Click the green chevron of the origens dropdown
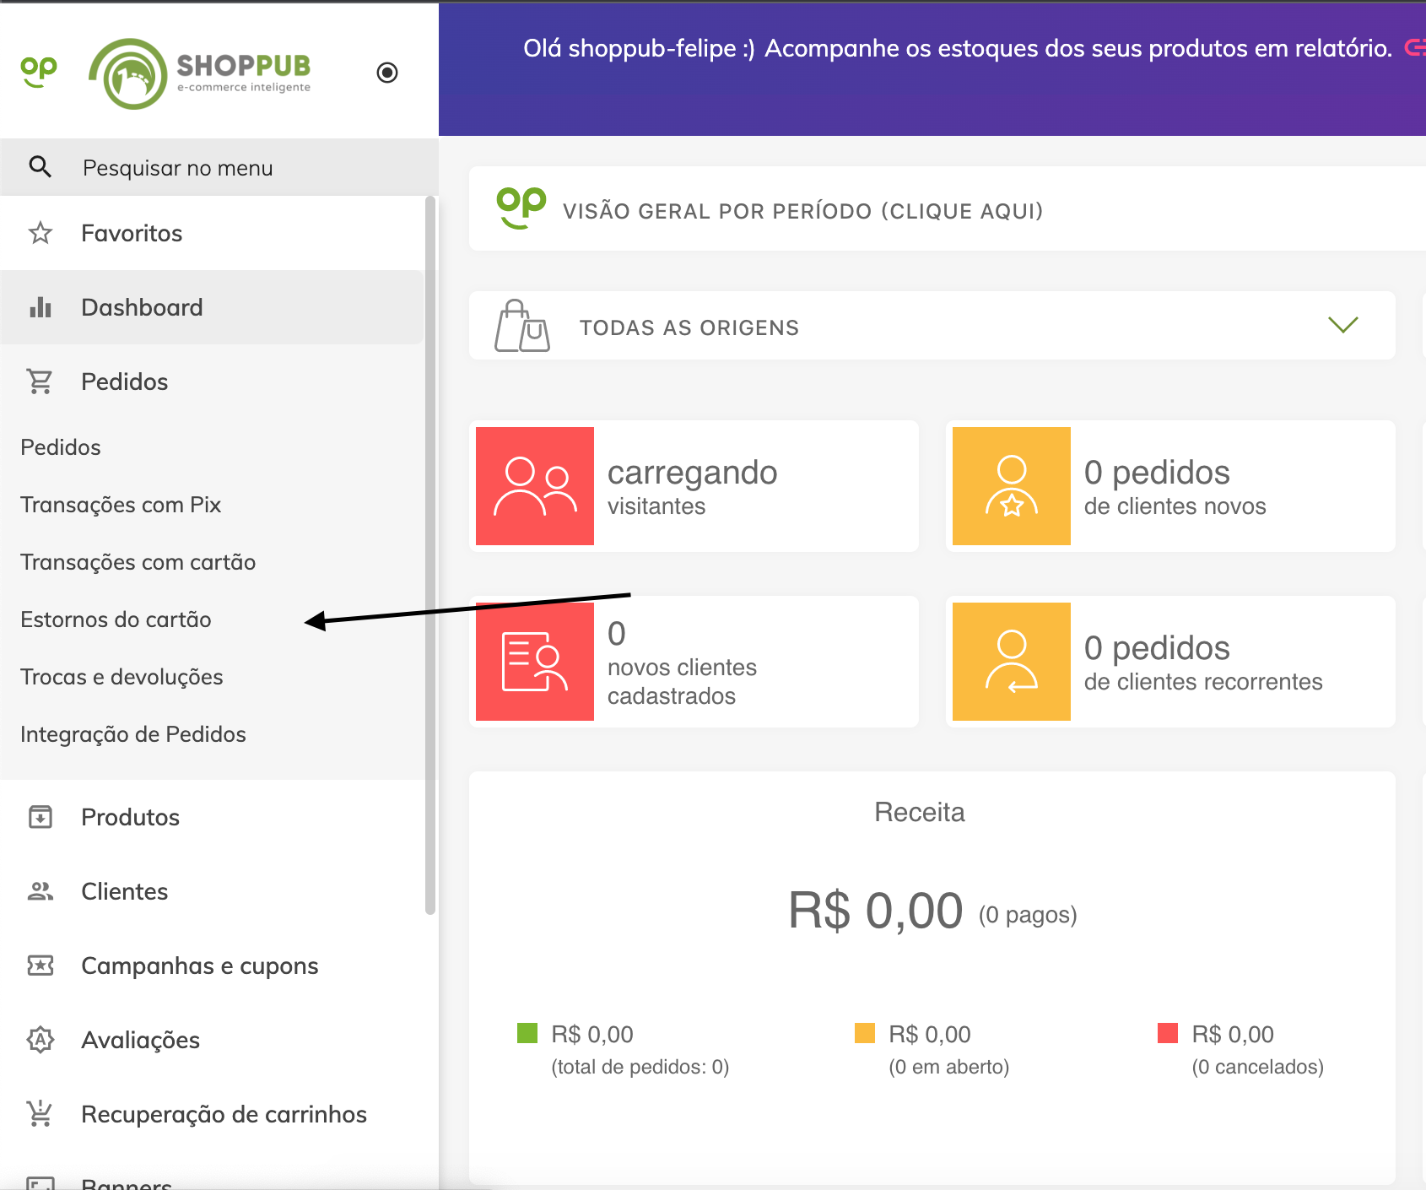This screenshot has height=1190, width=1426. click(1342, 325)
